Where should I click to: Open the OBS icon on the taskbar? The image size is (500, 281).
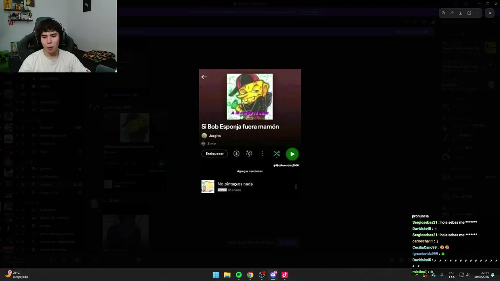262,275
